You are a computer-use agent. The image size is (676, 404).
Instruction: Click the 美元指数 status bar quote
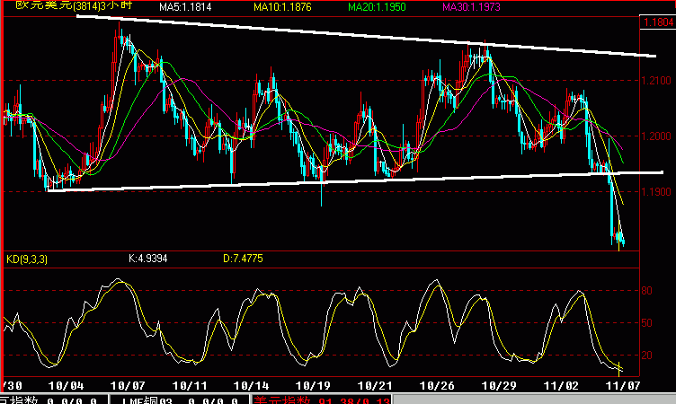(x=321, y=400)
